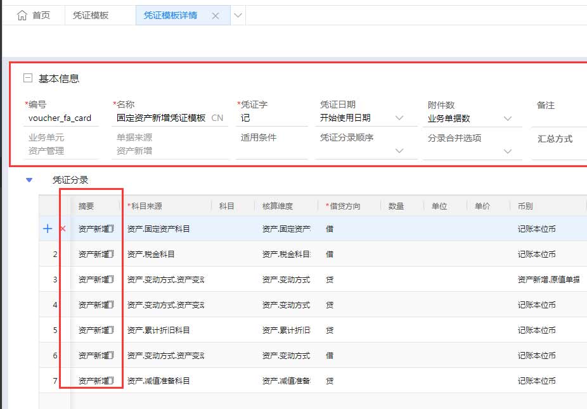The height and width of the screenshot is (409, 587).
Task: Click the CN language icon in 名称 field
Action: tap(217, 118)
